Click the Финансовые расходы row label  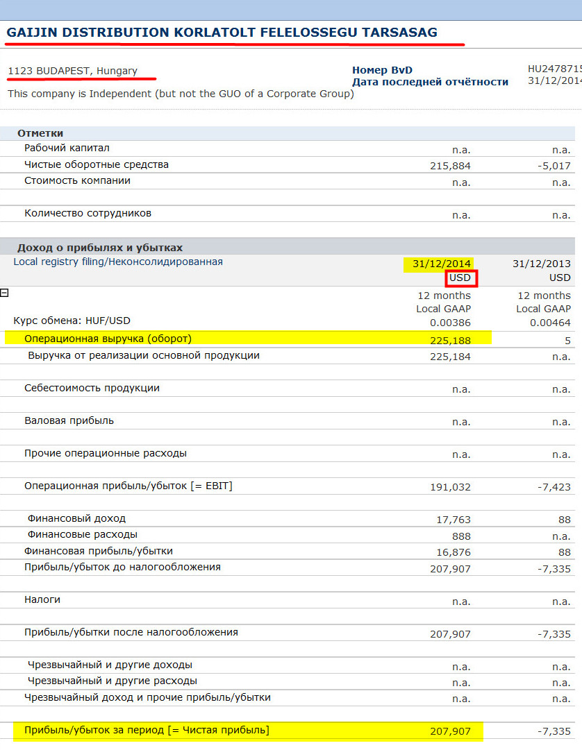[x=83, y=534]
